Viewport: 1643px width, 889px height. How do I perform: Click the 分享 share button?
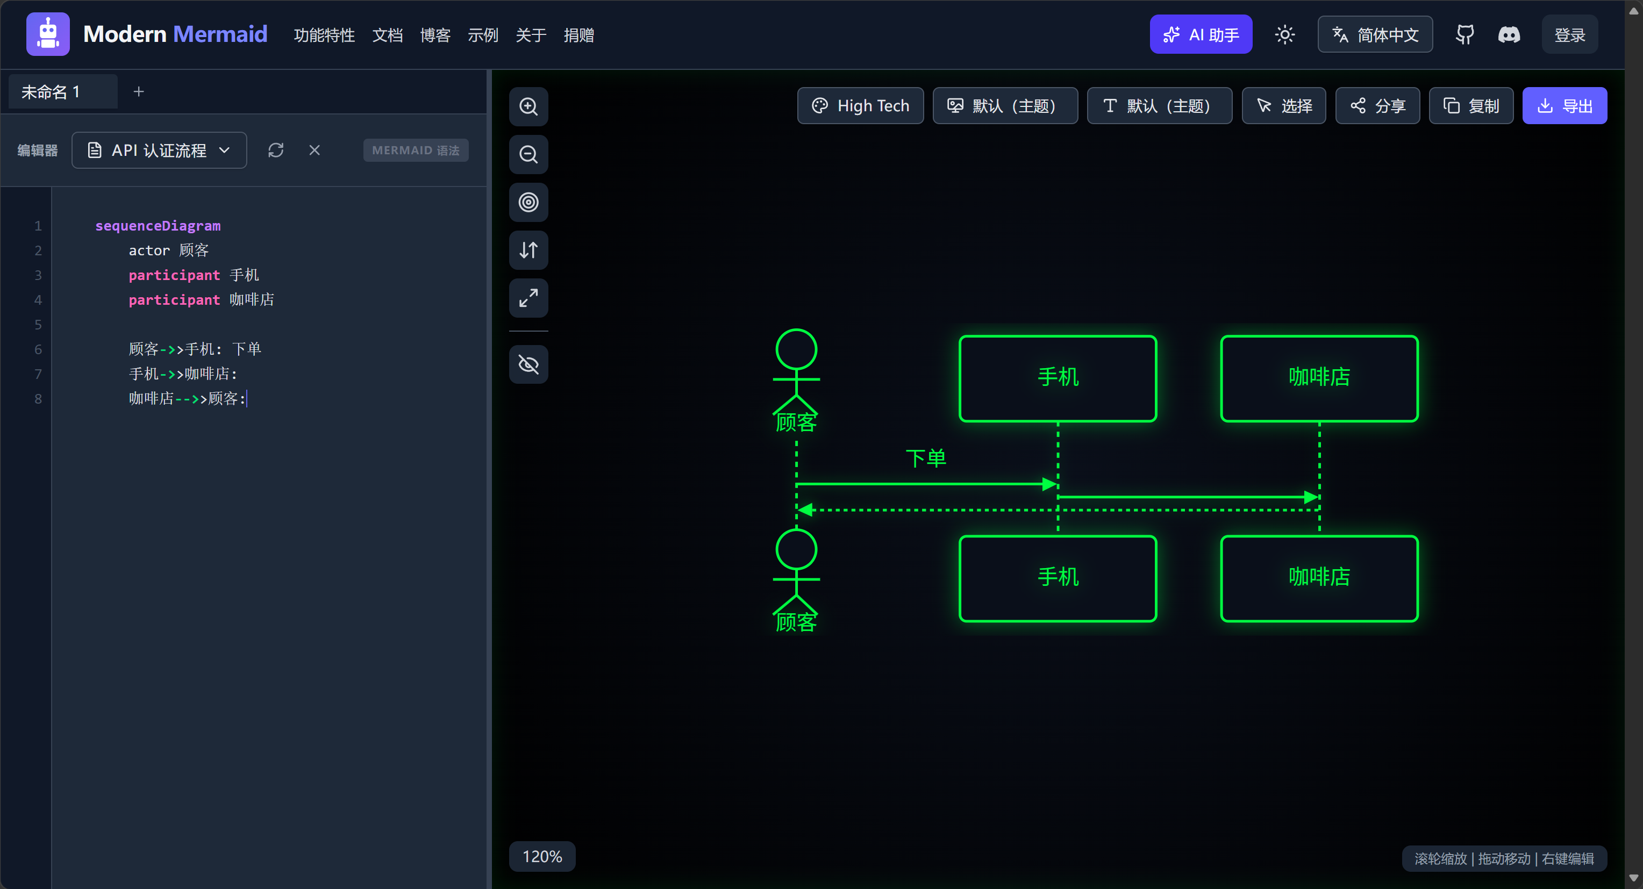click(1377, 106)
